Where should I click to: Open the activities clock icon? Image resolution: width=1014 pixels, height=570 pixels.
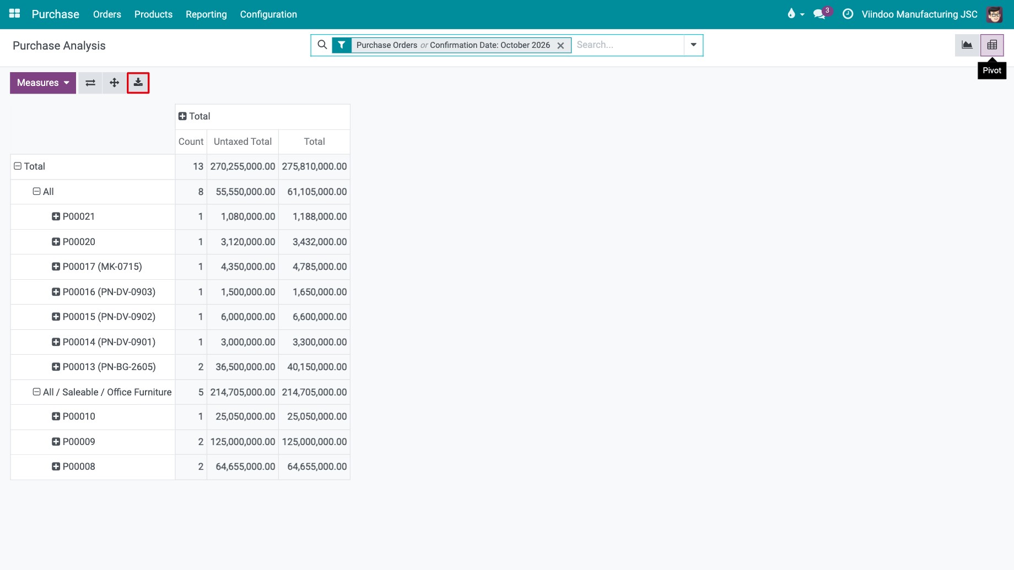tap(848, 14)
